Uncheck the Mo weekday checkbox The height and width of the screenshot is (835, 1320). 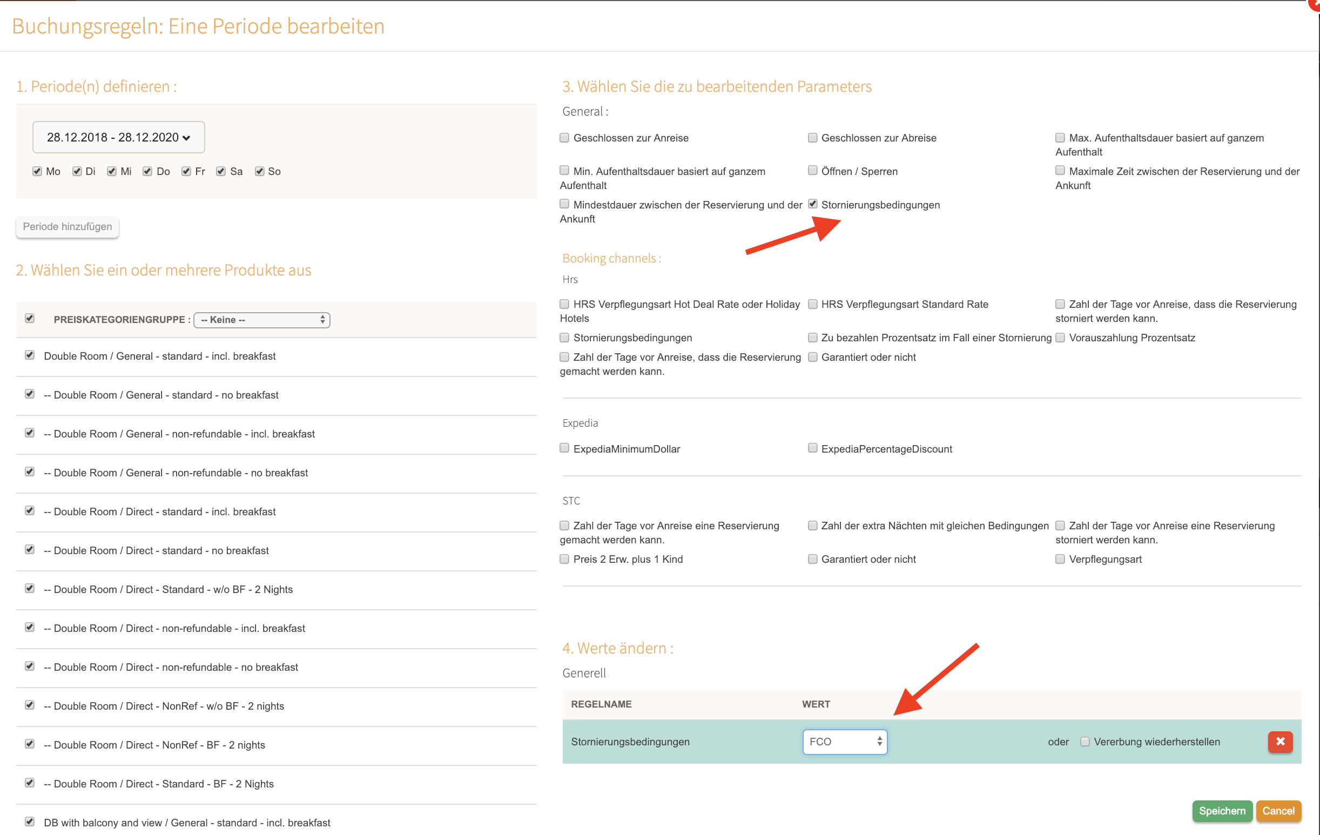(x=37, y=171)
